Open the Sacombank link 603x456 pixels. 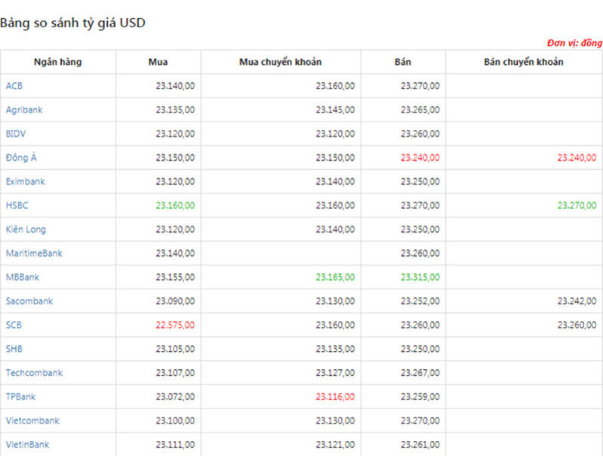[29, 301]
